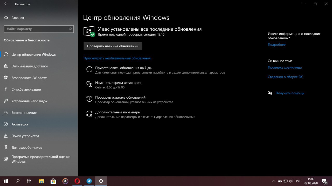The image size is (332, 186).
Task: Select Просмотр журнала обновлений option
Action: 120,98
